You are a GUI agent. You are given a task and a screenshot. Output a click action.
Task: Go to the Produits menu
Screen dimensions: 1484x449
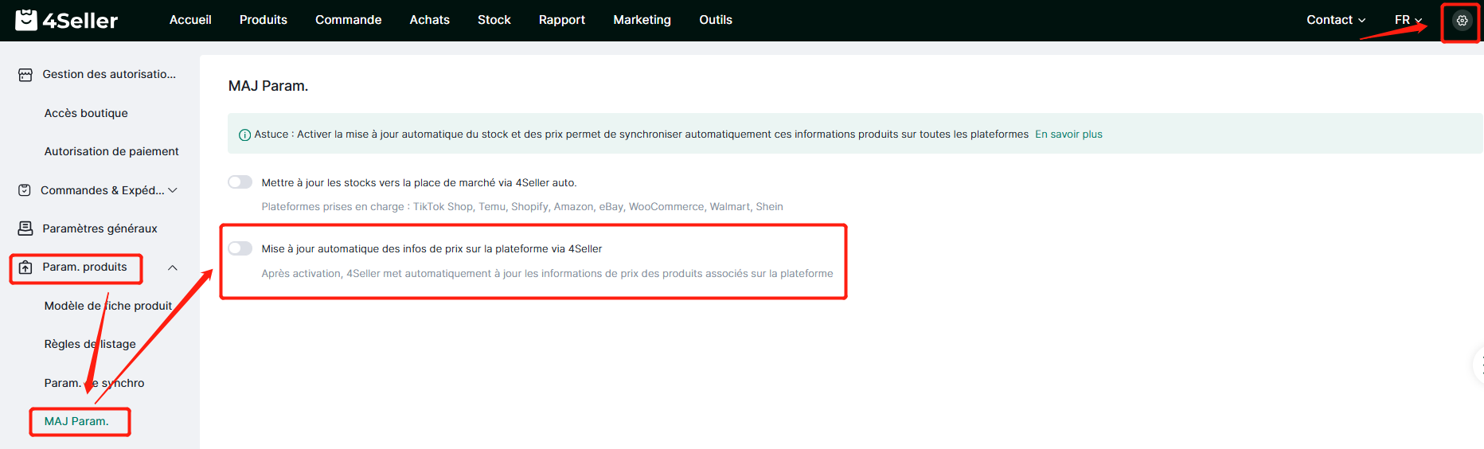tap(263, 20)
